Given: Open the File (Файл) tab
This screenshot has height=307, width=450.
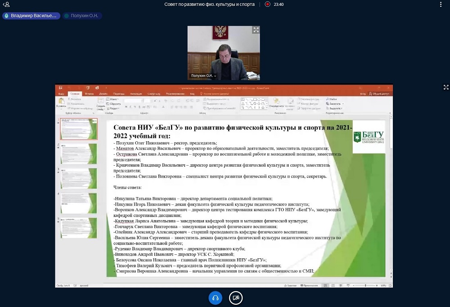Looking at the screenshot, I should point(61,94).
